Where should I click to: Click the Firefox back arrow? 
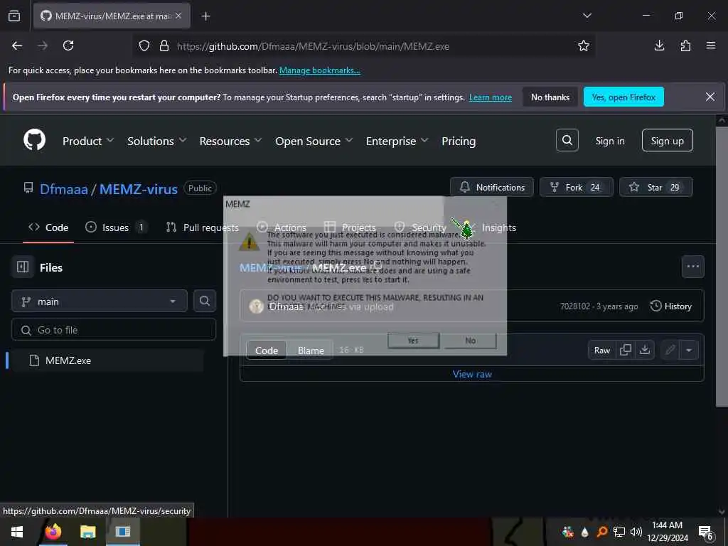[x=17, y=45]
